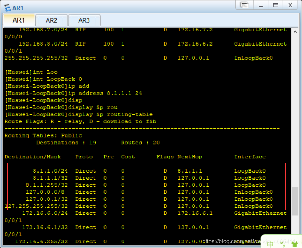Click the 'Routes : 20' count
Image resolution: width=302 pixels, height=248 pixels.
tap(141, 143)
